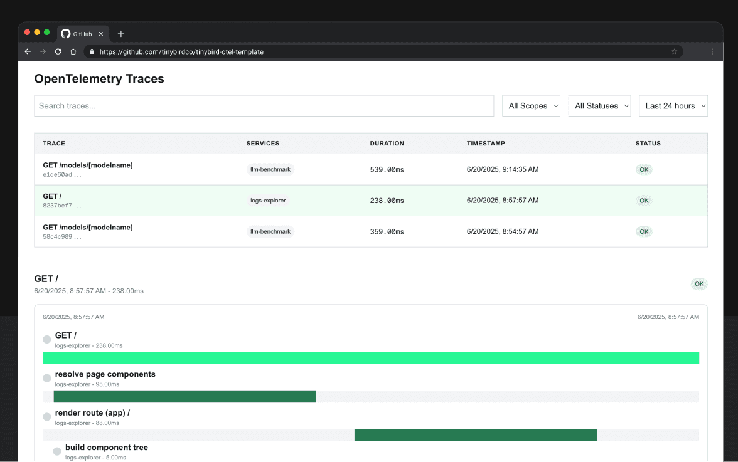Click the build component tree span label
Screen dimensions: 738x462
pos(107,448)
